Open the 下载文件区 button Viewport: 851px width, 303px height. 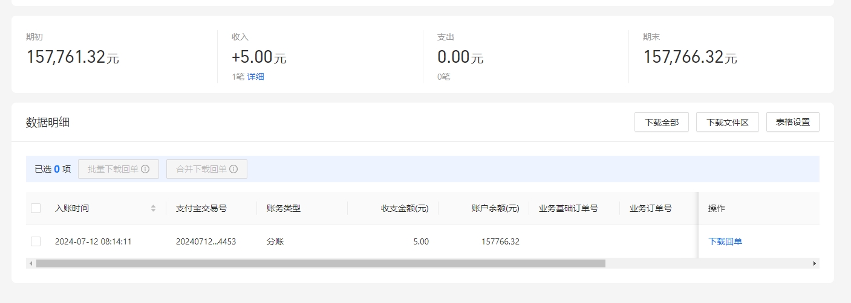pyautogui.click(x=728, y=122)
